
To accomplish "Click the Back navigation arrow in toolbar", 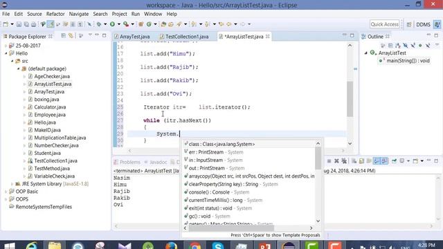I will coord(228,24).
